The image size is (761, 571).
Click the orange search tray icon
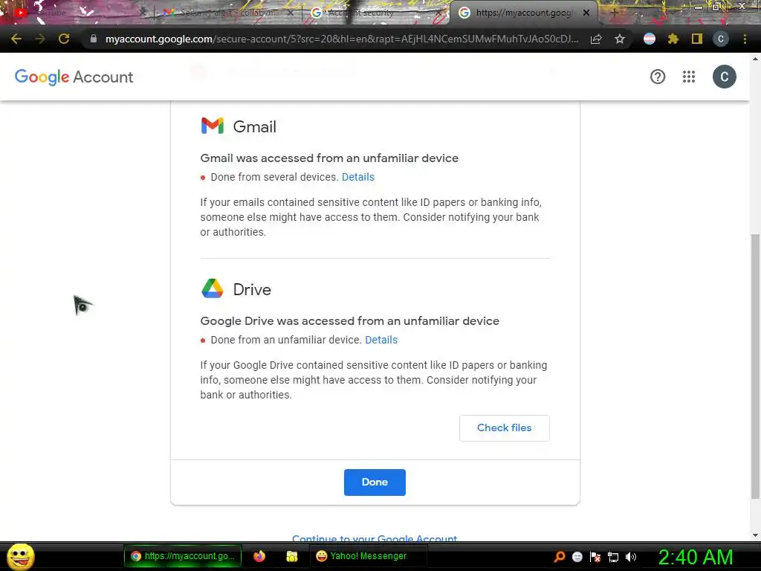(x=559, y=556)
